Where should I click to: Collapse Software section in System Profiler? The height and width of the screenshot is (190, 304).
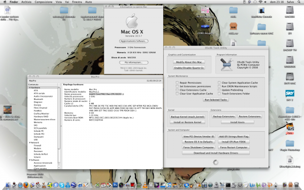[x=30, y=160]
